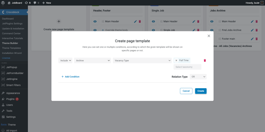265x132 pixels.
Task: Open JetPlugins Settings submenu
Action: click(x=12, y=24)
